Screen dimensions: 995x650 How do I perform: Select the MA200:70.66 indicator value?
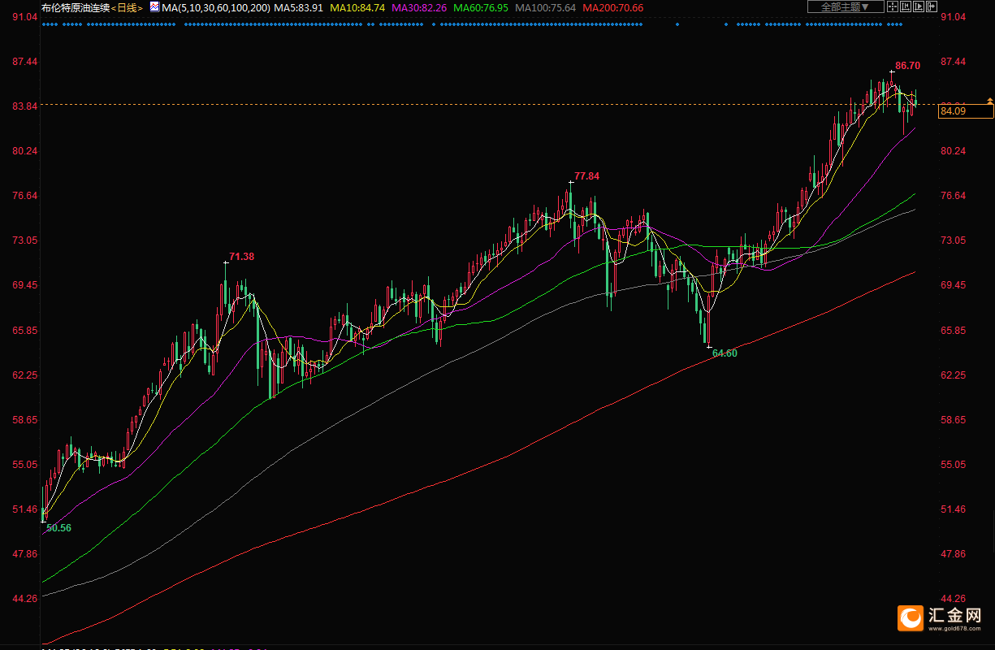(613, 7)
